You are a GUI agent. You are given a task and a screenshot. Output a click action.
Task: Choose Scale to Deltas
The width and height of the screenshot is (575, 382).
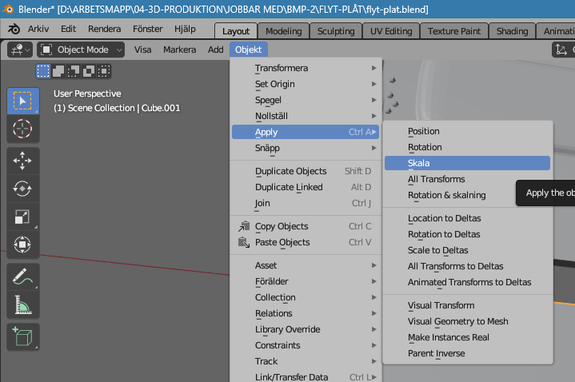pyautogui.click(x=467, y=250)
